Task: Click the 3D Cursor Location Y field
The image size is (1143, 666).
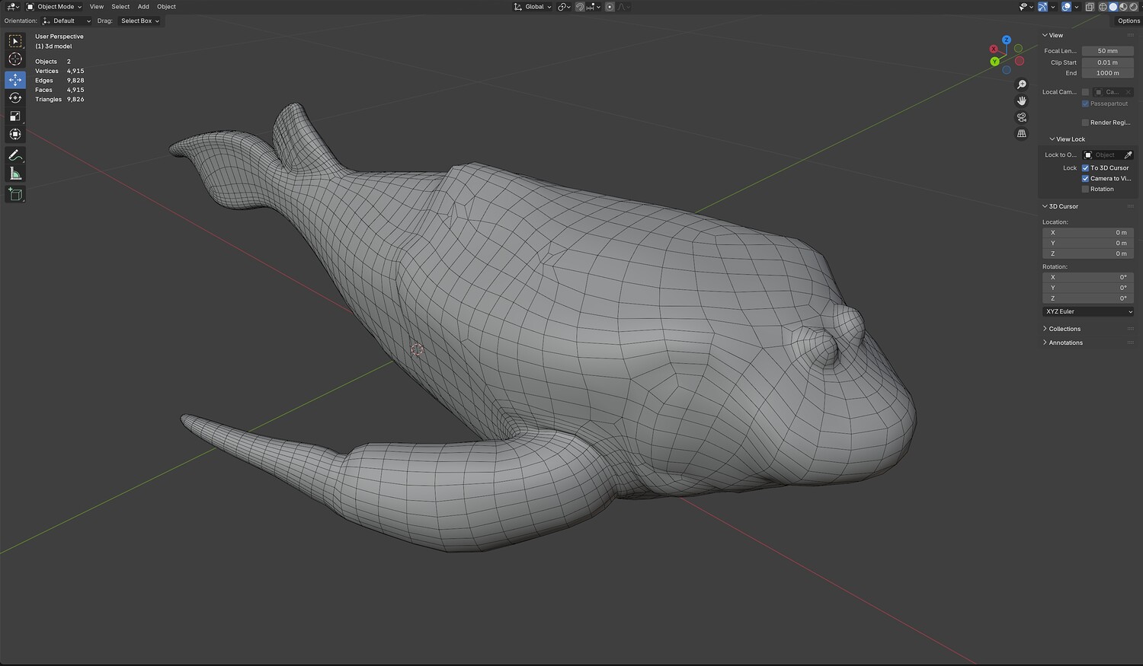Action: click(x=1088, y=244)
